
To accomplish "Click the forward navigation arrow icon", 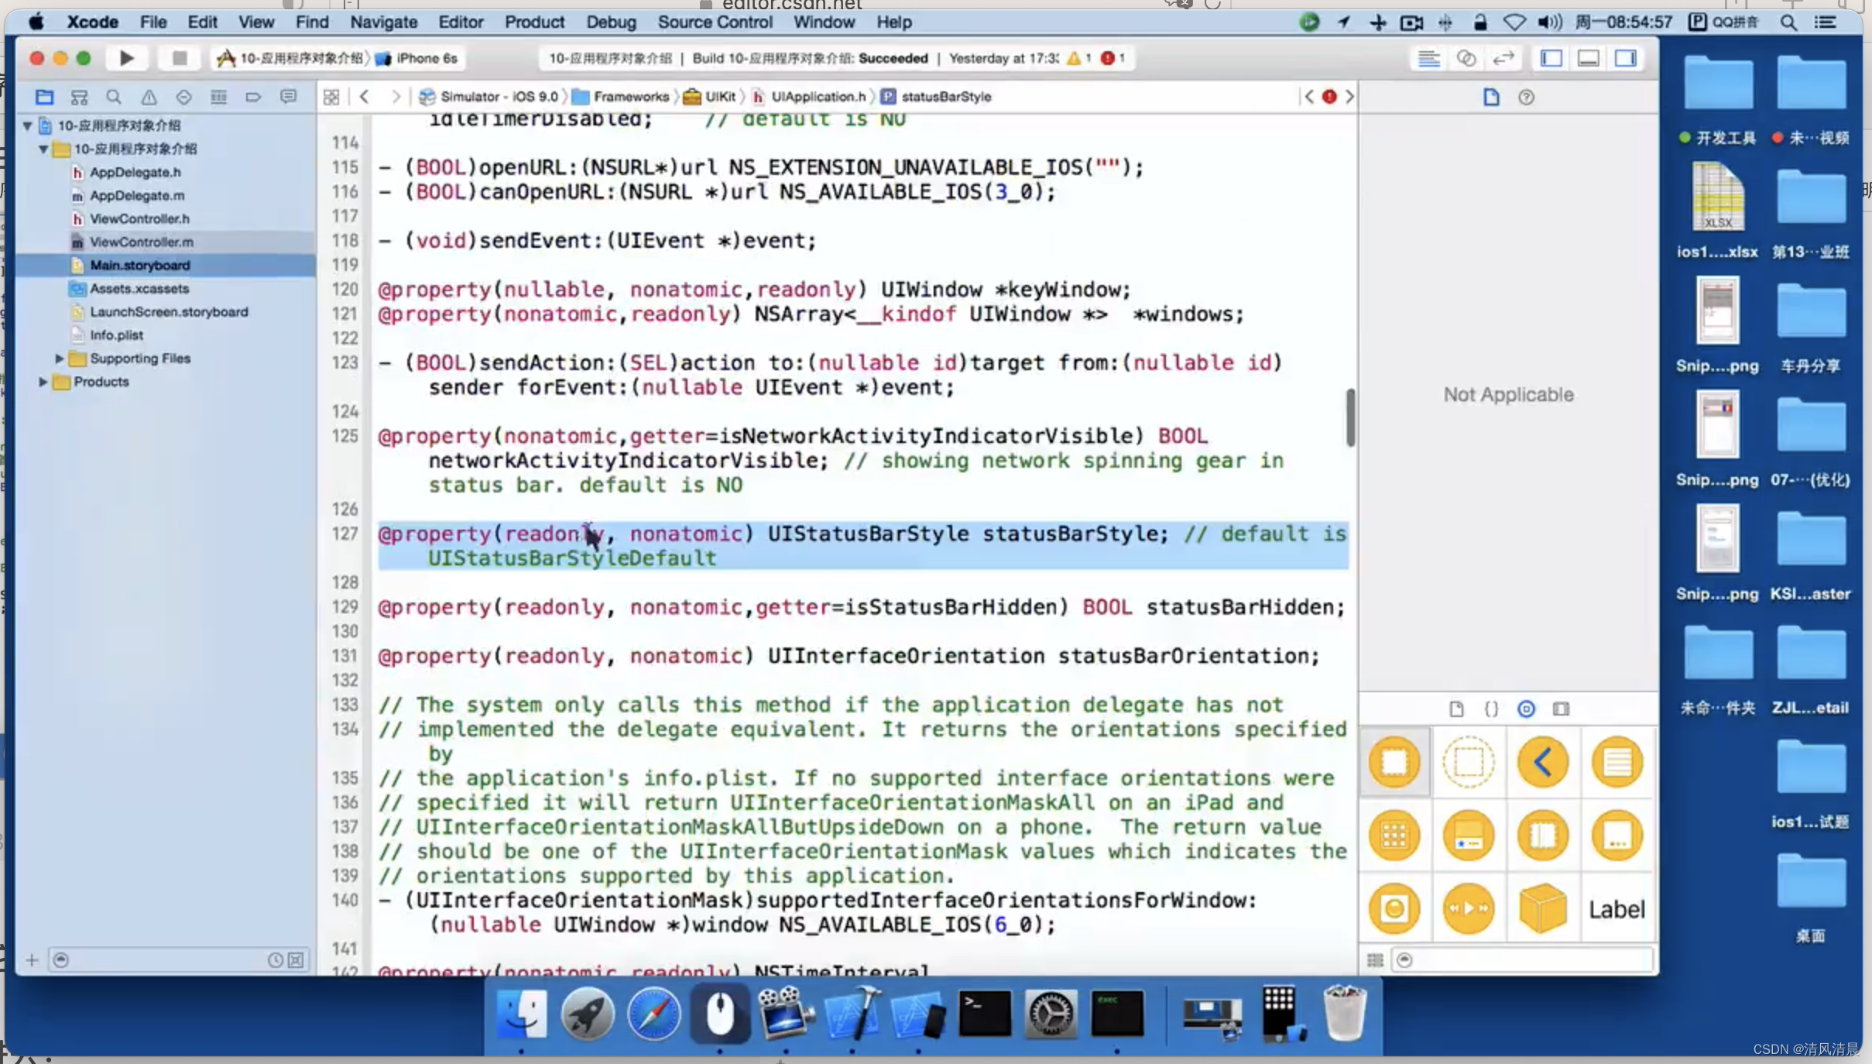I will coord(397,97).
